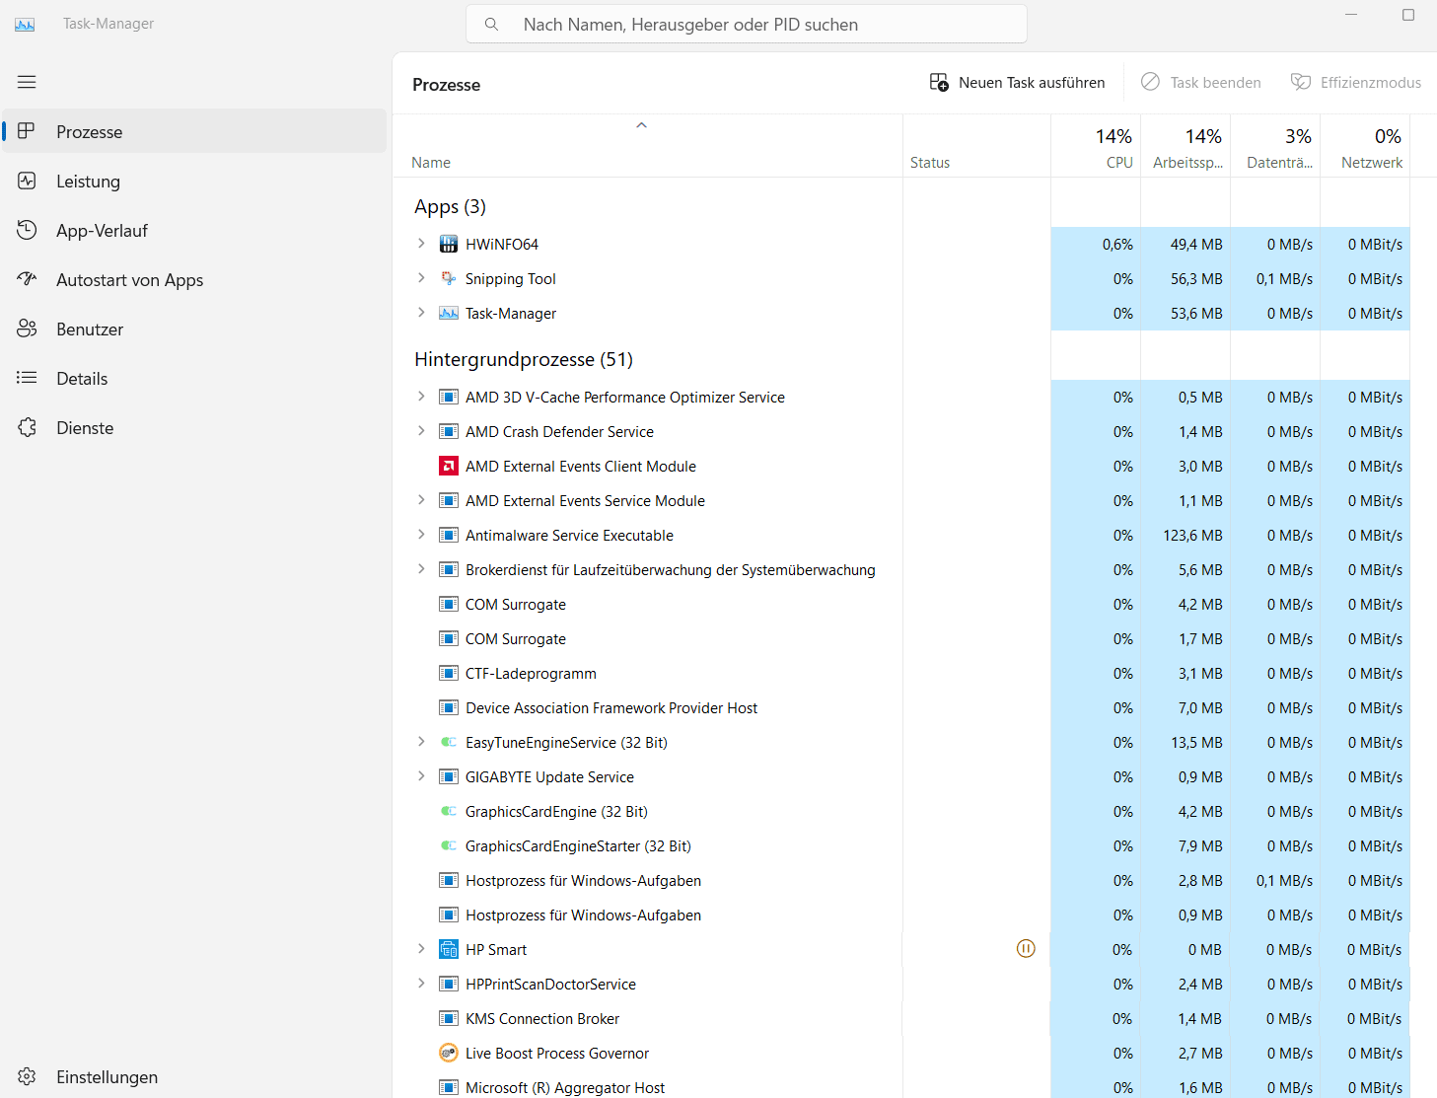The height and width of the screenshot is (1098, 1437).
Task: Click the GraphicsCardEngineStarter icon
Action: tap(449, 845)
